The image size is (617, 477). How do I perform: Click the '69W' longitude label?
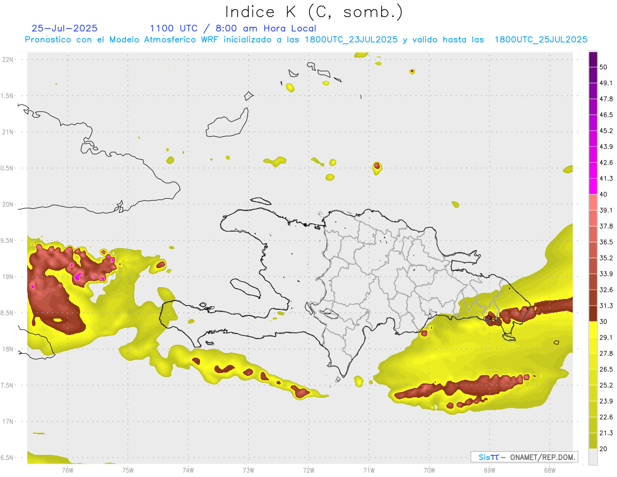click(x=489, y=470)
